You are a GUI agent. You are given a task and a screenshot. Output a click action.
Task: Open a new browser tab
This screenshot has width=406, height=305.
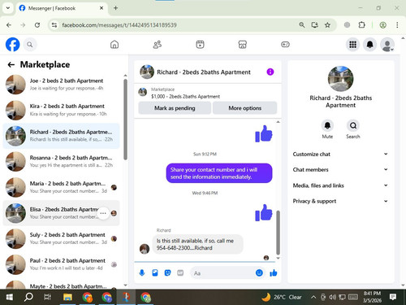(115, 8)
